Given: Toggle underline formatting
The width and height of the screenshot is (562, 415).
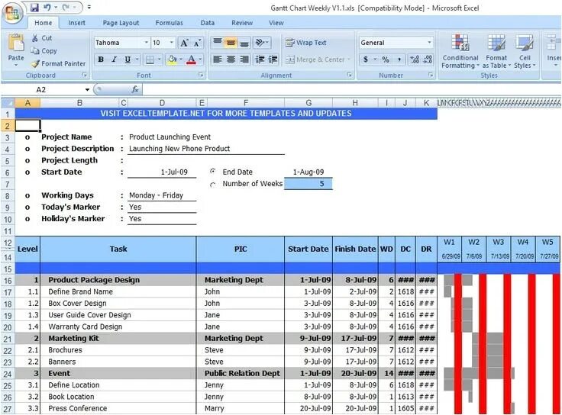Looking at the screenshot, I should [x=128, y=60].
